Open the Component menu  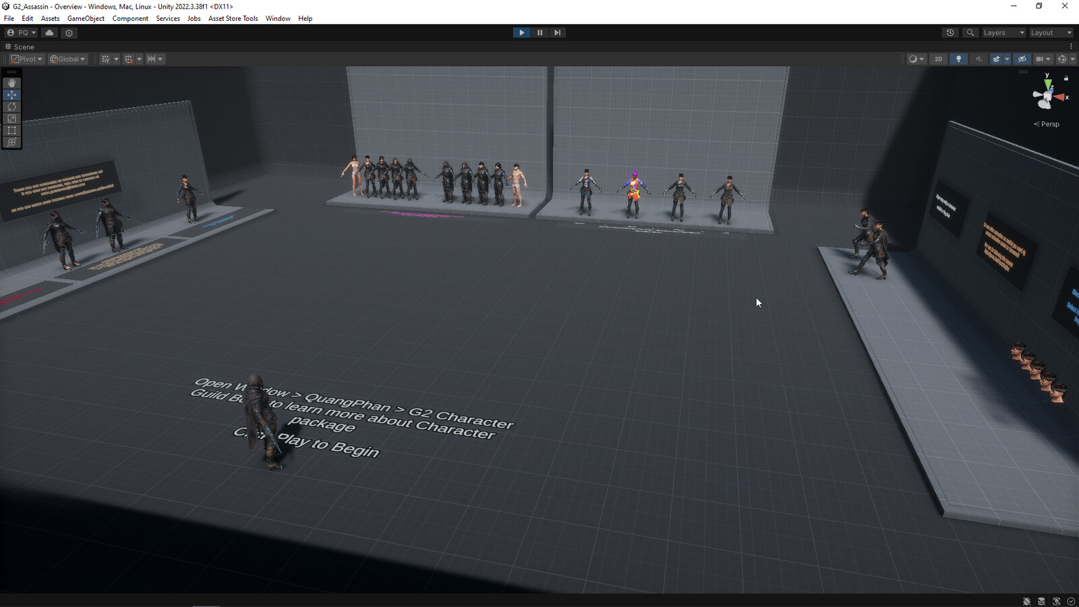click(x=130, y=18)
